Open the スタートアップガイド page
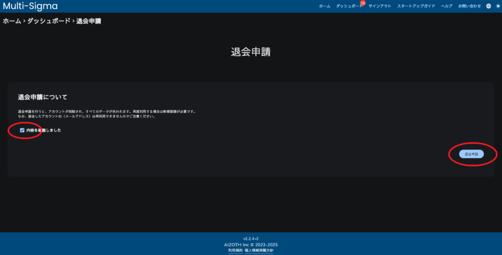Screen dimensions: 502x255 coord(416,6)
